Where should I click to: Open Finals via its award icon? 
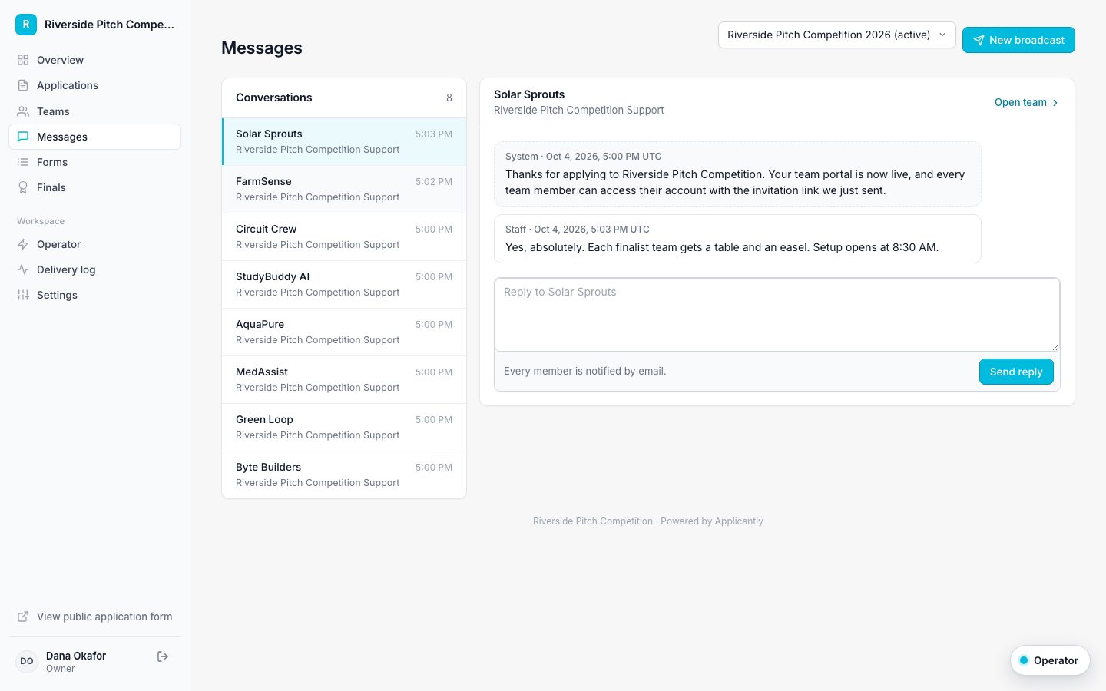coord(23,187)
